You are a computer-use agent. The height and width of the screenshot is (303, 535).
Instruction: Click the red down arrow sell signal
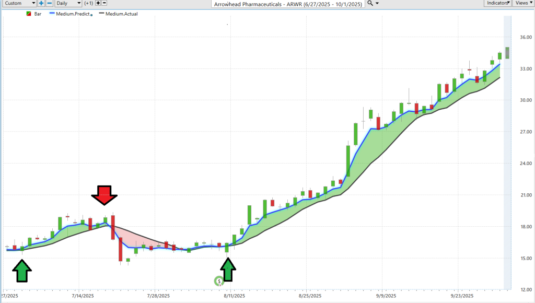point(104,195)
